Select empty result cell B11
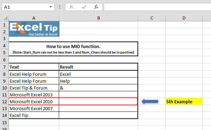Screen dimensions: 211x130 point(98,95)
